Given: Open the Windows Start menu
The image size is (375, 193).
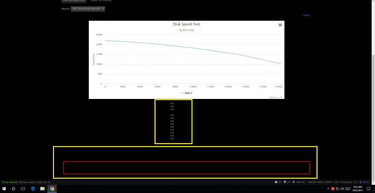Looking at the screenshot, I should pos(4,189).
